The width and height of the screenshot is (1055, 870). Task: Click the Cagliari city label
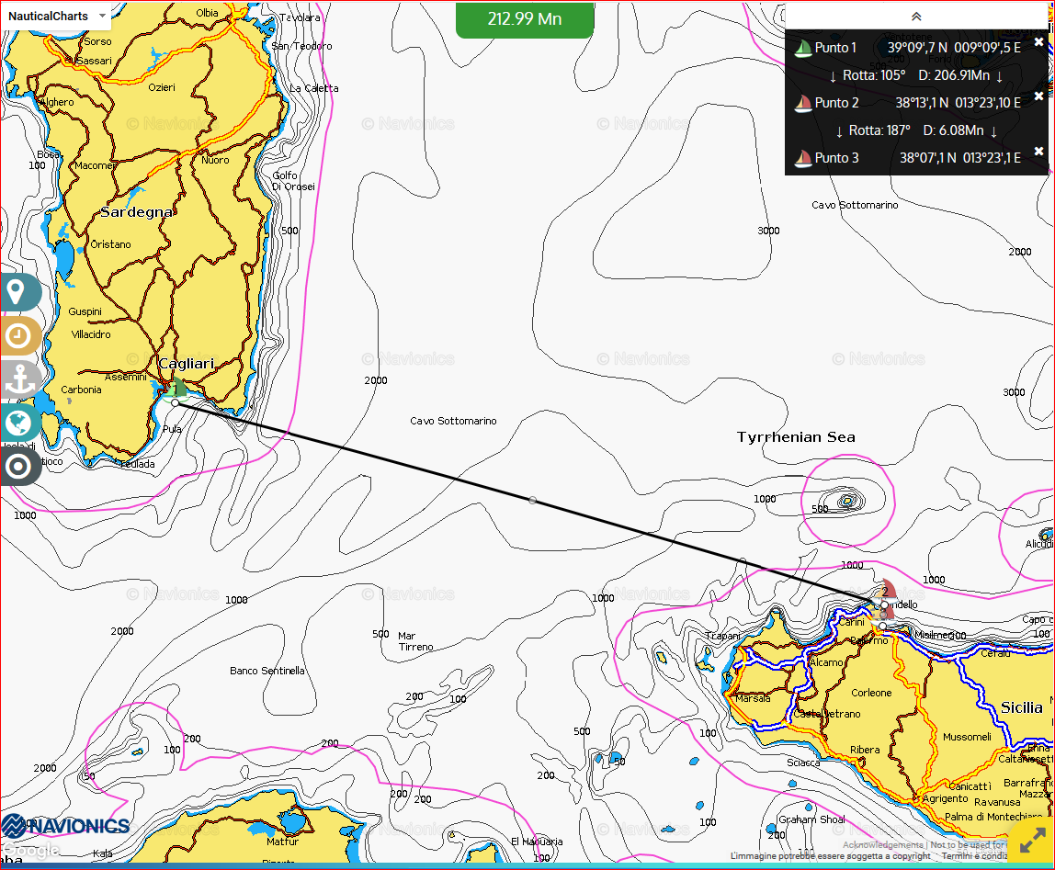187,363
